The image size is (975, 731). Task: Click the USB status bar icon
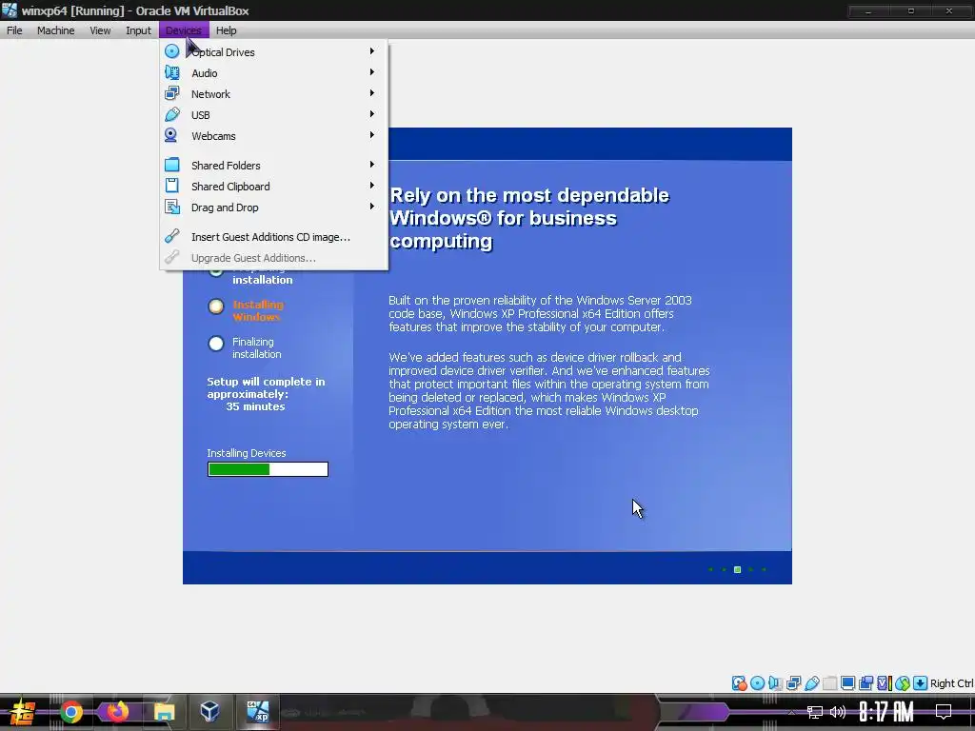point(811,683)
